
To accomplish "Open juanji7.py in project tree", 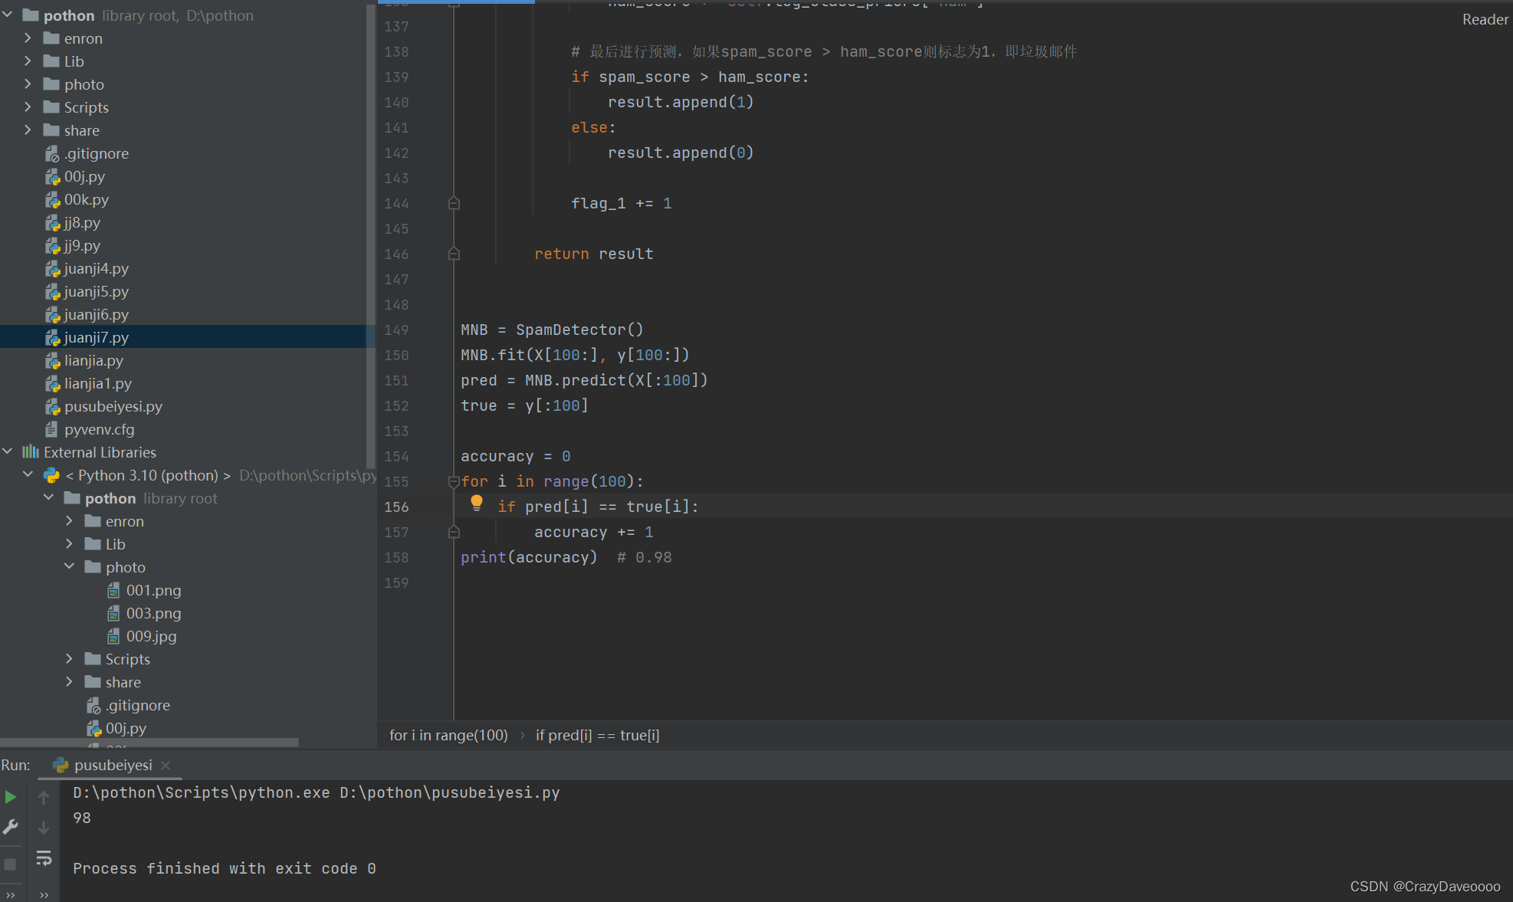I will click(96, 337).
